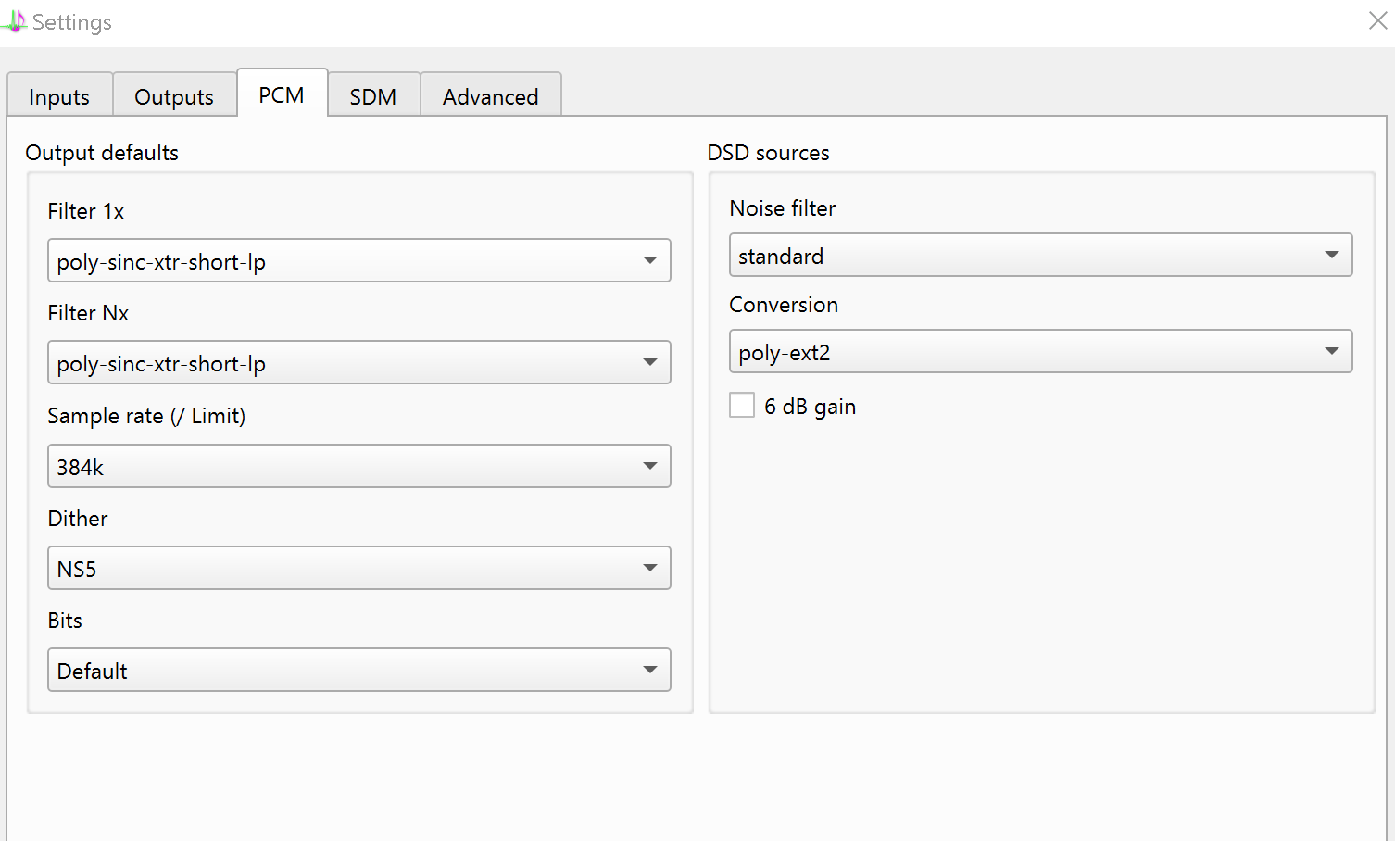Click the arrow on Conversion combo box

[1332, 352]
